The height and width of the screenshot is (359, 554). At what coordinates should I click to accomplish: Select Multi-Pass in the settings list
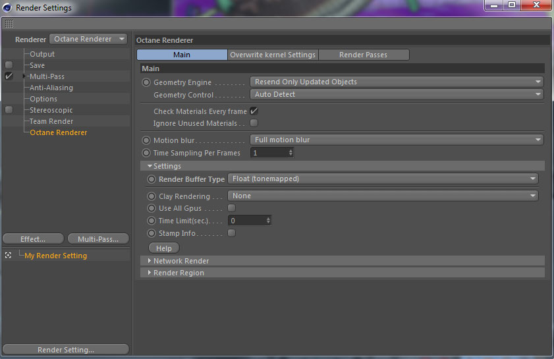coord(47,76)
